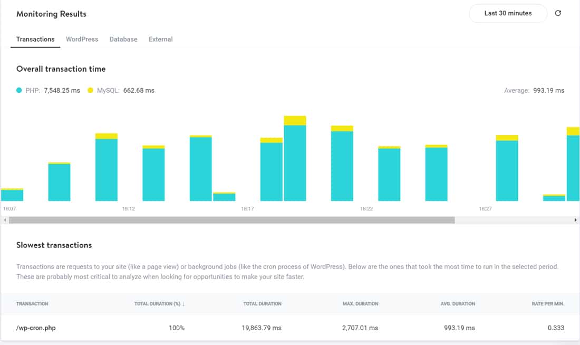Select the Database tab

(123, 39)
